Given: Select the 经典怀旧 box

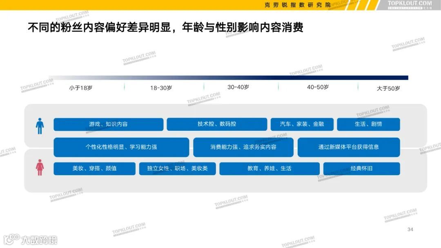Looking at the screenshot, I should click(x=362, y=168).
